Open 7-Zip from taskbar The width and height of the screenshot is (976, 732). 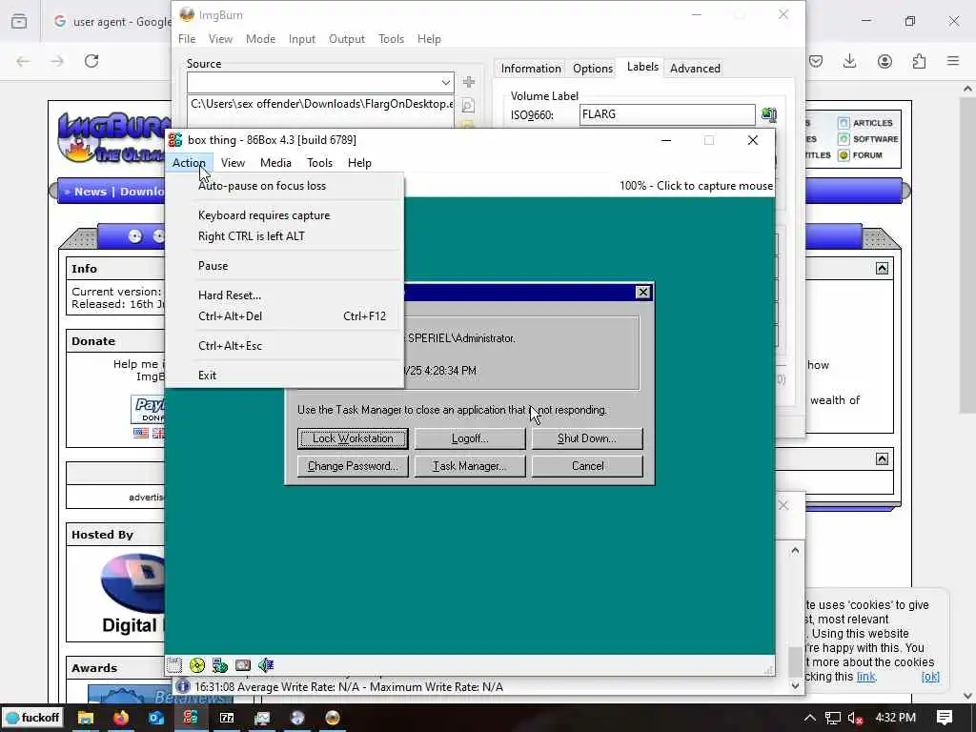[x=227, y=718]
